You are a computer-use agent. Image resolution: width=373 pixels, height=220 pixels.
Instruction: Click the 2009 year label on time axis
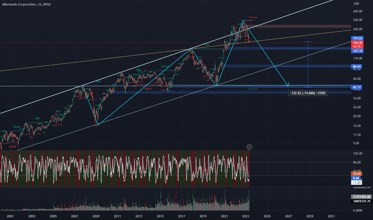pyautogui.click(x=96, y=216)
